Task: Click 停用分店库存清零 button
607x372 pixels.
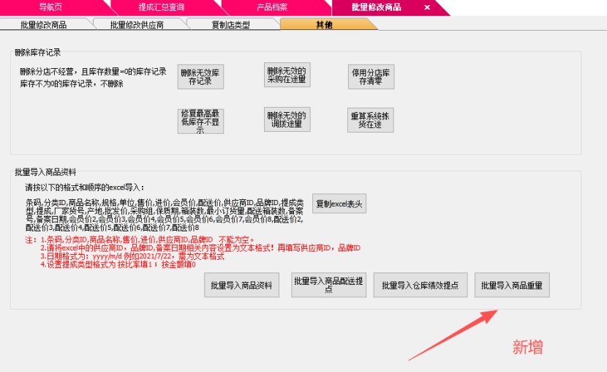Action: 371,77
